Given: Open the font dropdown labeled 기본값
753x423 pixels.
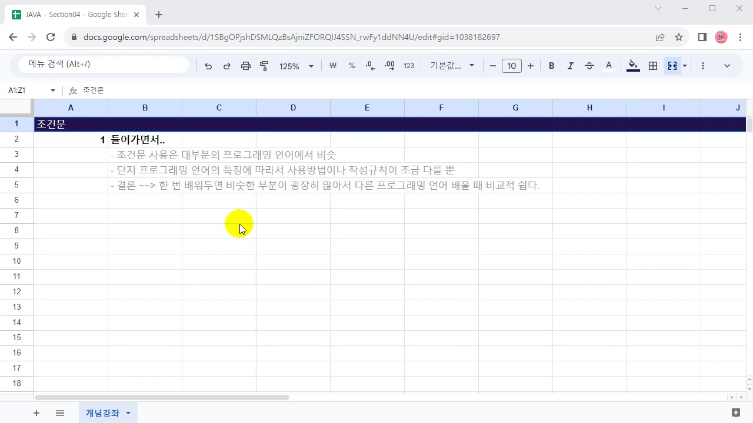Looking at the screenshot, I should (452, 66).
